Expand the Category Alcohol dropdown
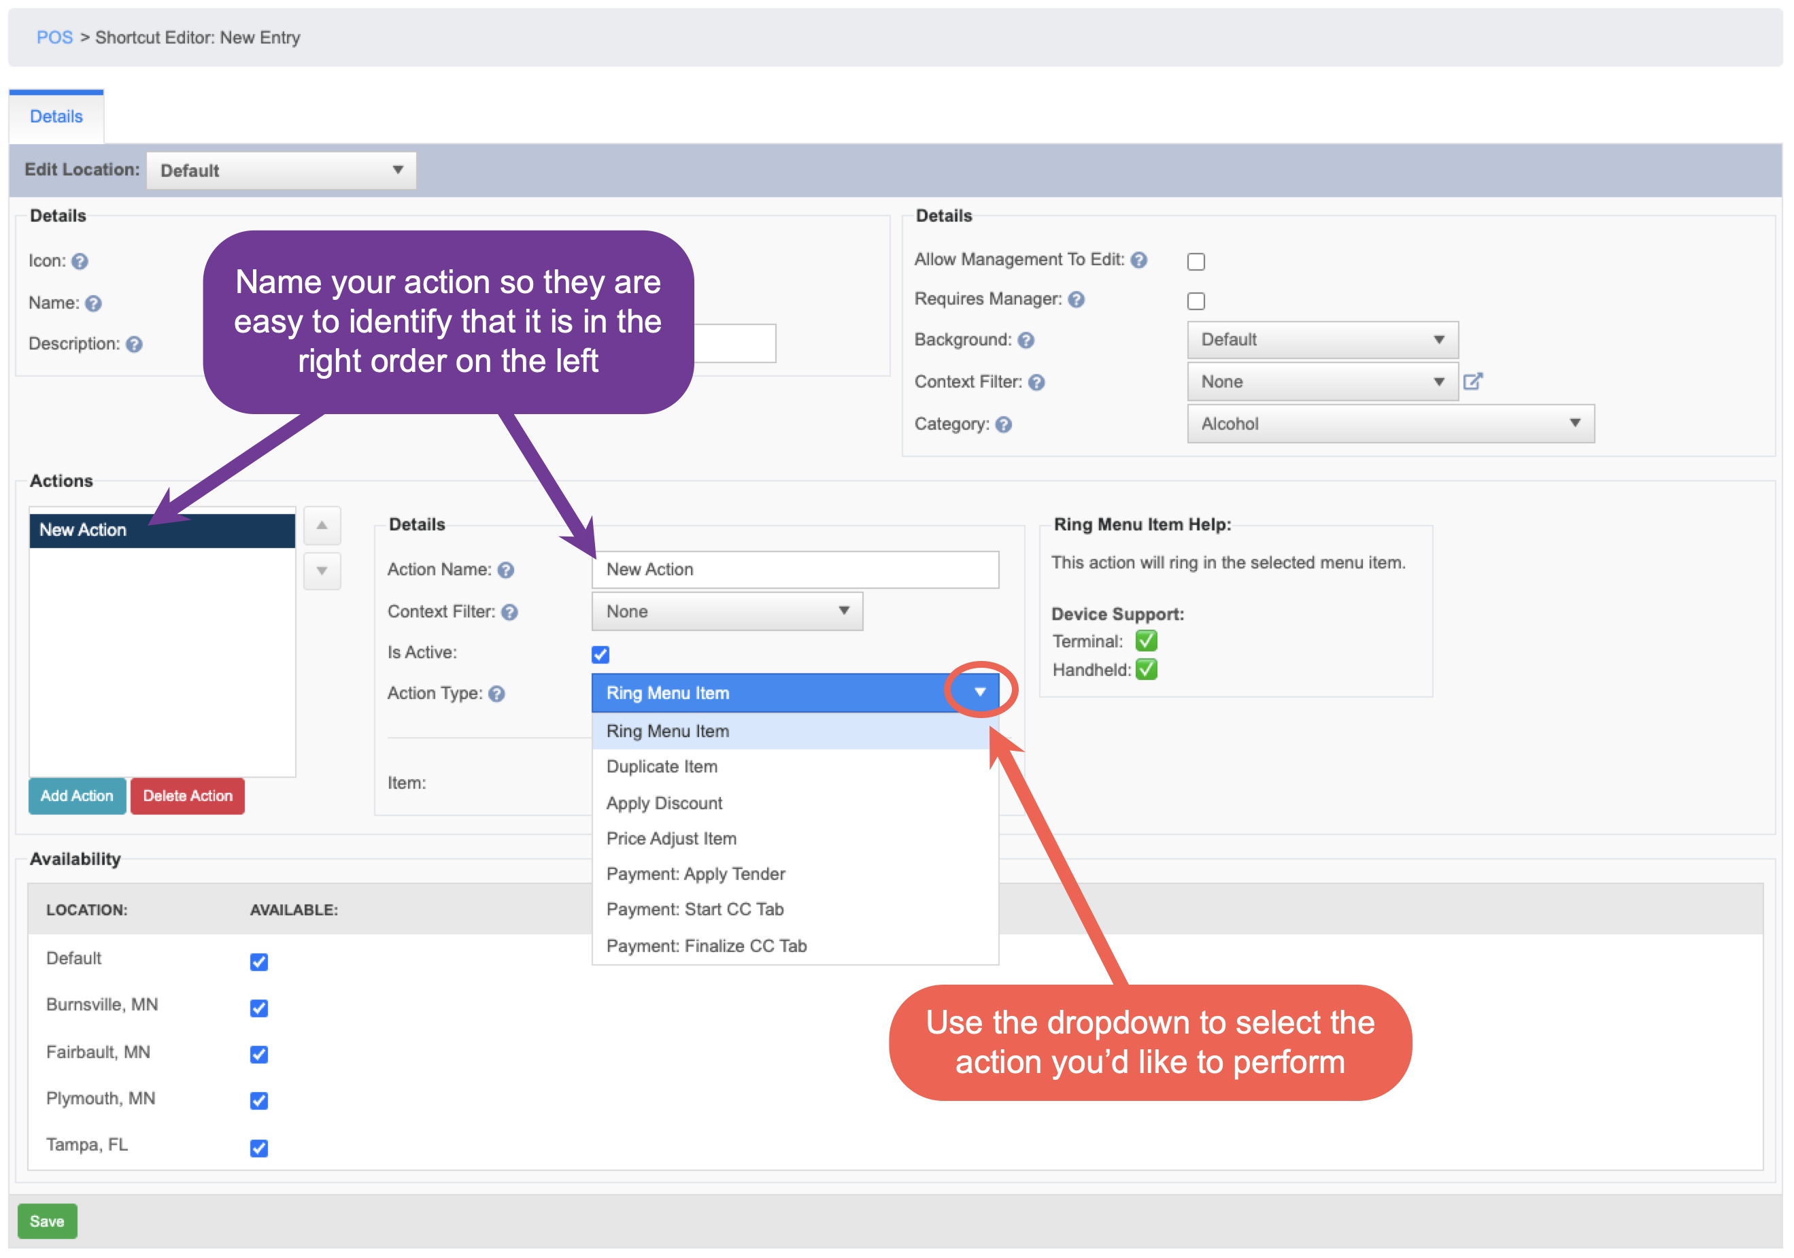 pyautogui.click(x=1391, y=424)
